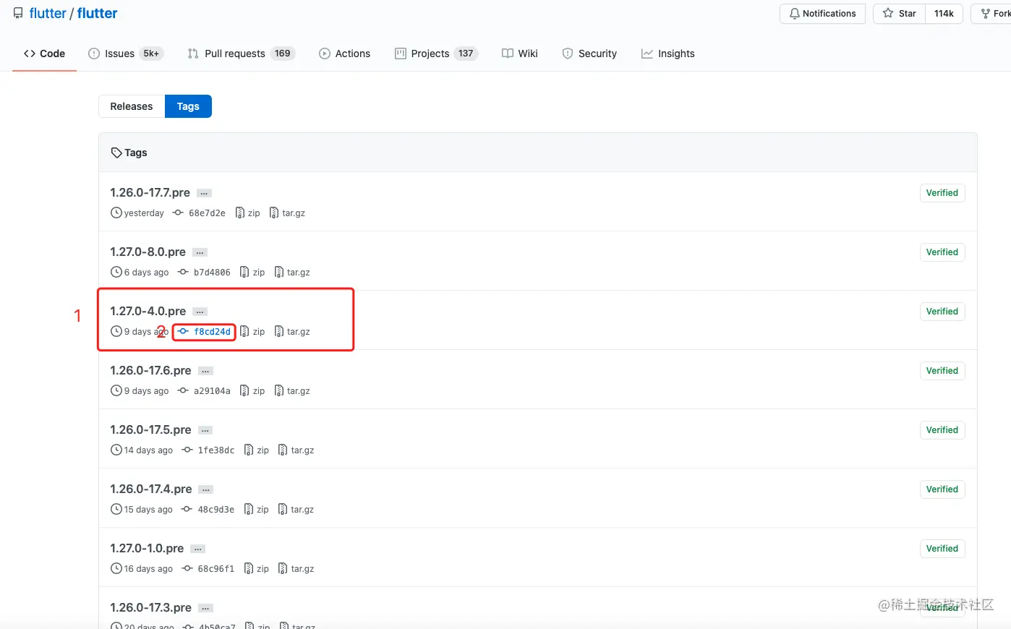This screenshot has width=1011, height=629.
Task: Download tar.gz for 1.26.0-17.4.pre
Action: coord(297,510)
